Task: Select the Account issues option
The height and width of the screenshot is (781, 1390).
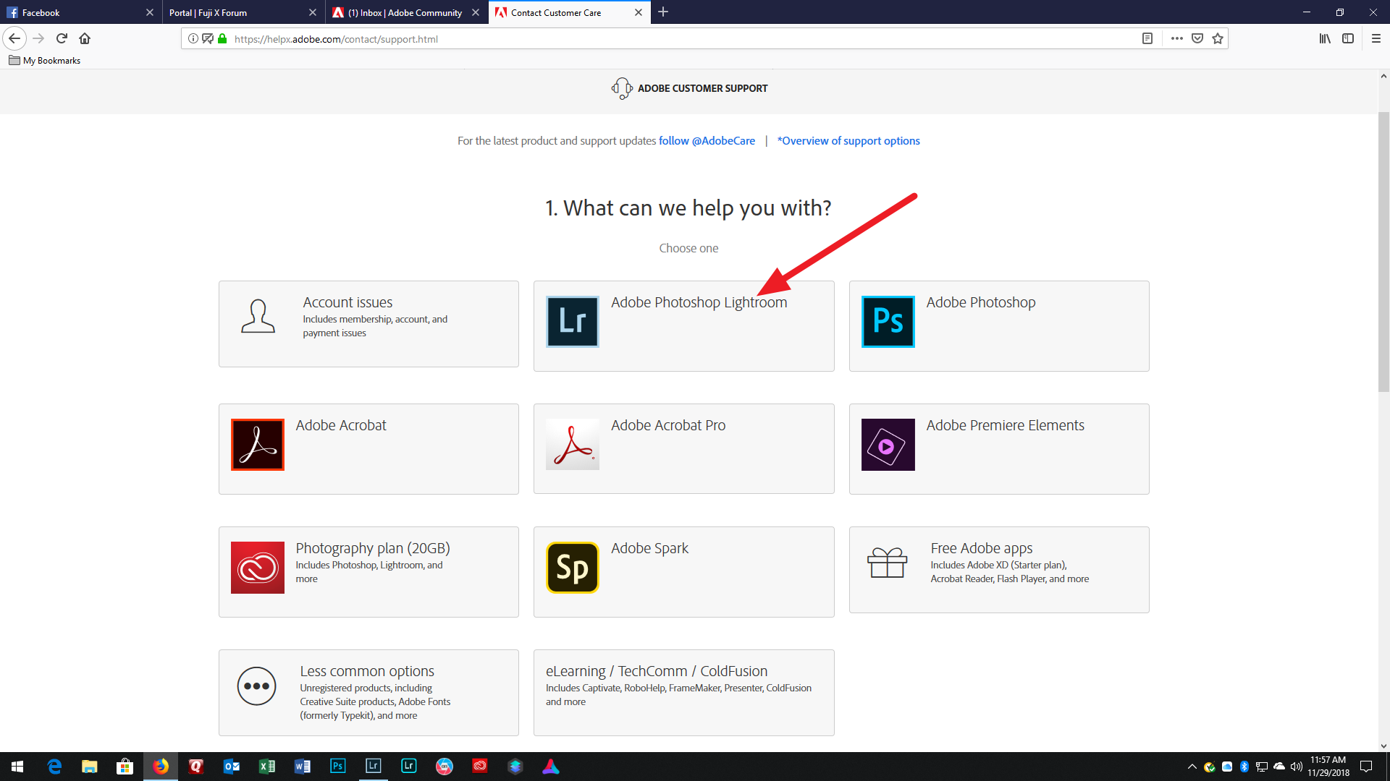Action: [x=368, y=323]
